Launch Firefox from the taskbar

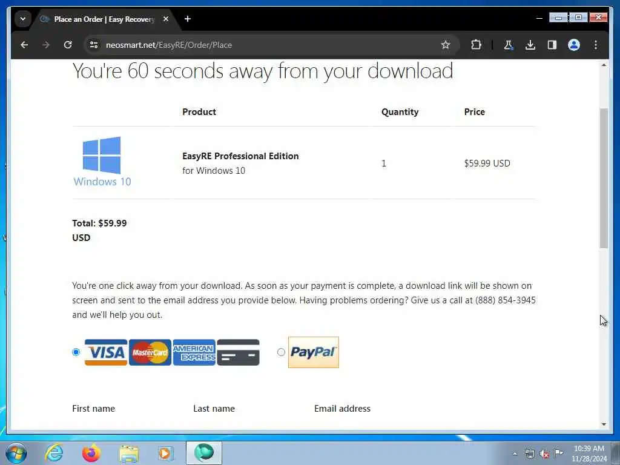(x=91, y=453)
